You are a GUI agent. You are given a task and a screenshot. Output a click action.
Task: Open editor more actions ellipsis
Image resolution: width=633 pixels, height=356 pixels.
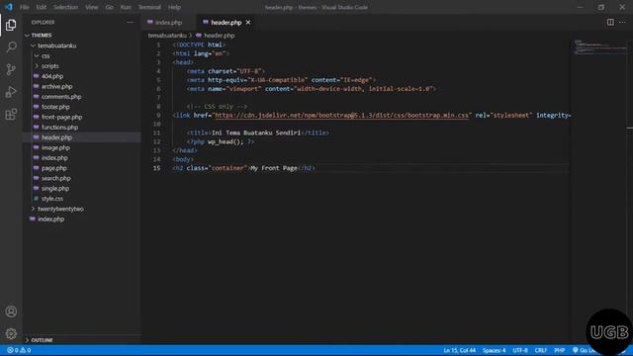622,22
